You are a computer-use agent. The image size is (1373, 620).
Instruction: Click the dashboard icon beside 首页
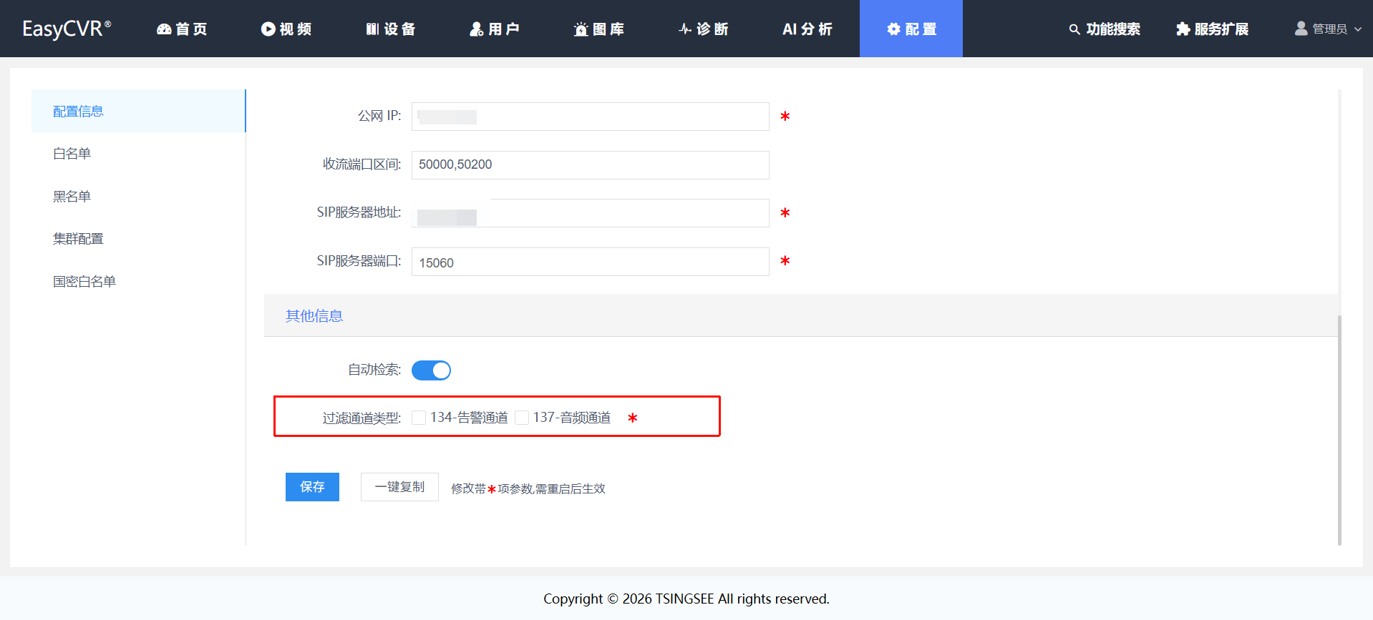(164, 29)
